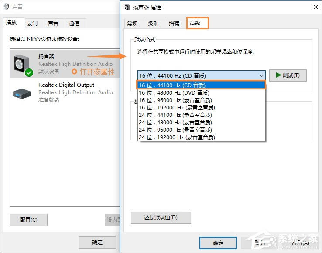Choose 16 位, 192000 Hz studio quality option
Screen dimensions: 322x253
pos(201,107)
